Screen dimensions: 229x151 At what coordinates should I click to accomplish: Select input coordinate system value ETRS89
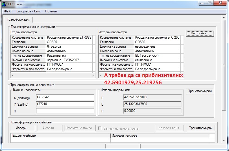pos(69,37)
